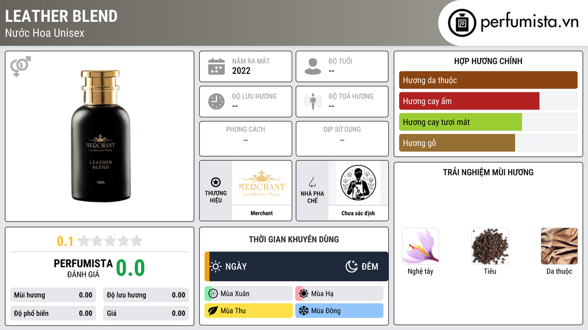Select the Mùa Thu season chip
This screenshot has width=588, height=330.
click(x=248, y=311)
